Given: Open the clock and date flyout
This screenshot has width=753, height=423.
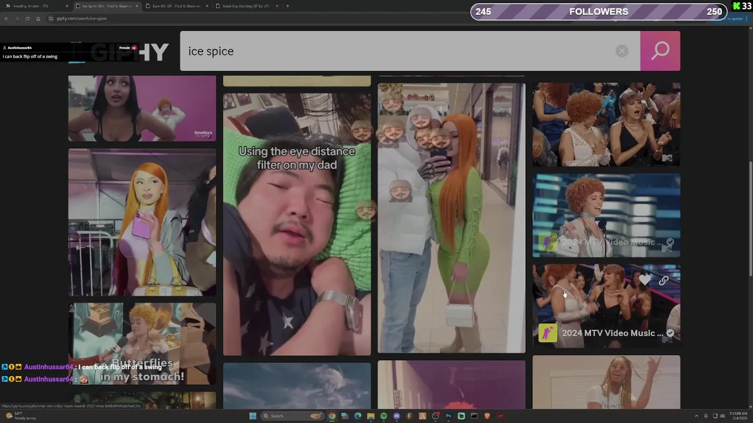Looking at the screenshot, I should [738, 416].
